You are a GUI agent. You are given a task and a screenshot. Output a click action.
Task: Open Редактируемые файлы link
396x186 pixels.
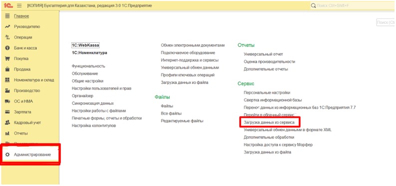182,121
